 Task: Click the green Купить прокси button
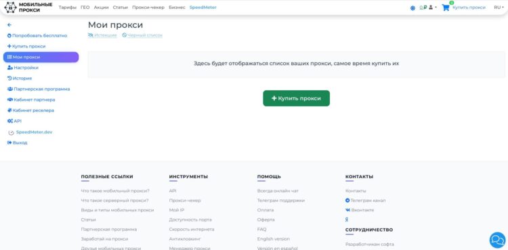click(x=296, y=98)
